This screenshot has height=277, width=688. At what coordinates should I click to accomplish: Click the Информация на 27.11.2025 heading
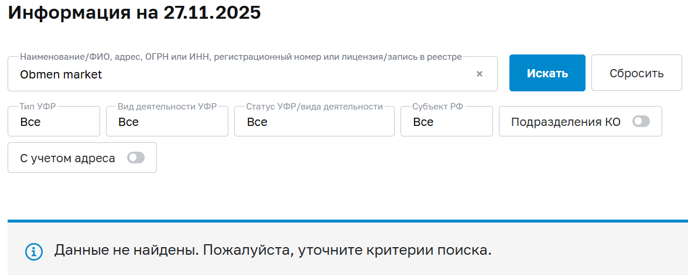point(134,13)
